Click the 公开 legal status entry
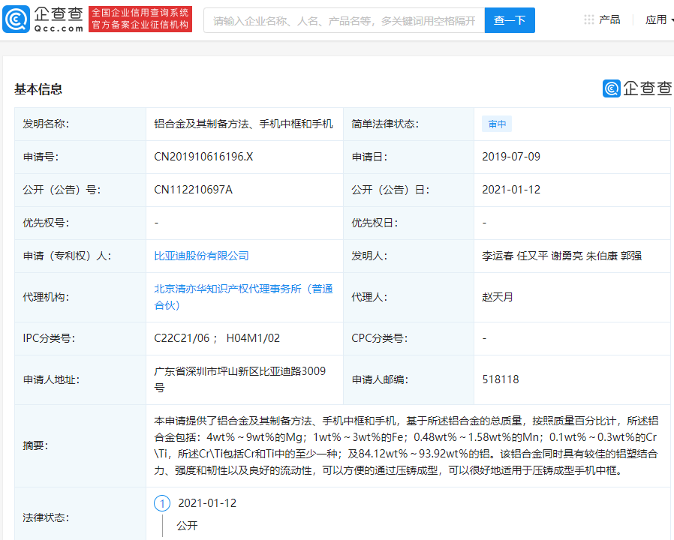The image size is (674, 540). [x=188, y=526]
